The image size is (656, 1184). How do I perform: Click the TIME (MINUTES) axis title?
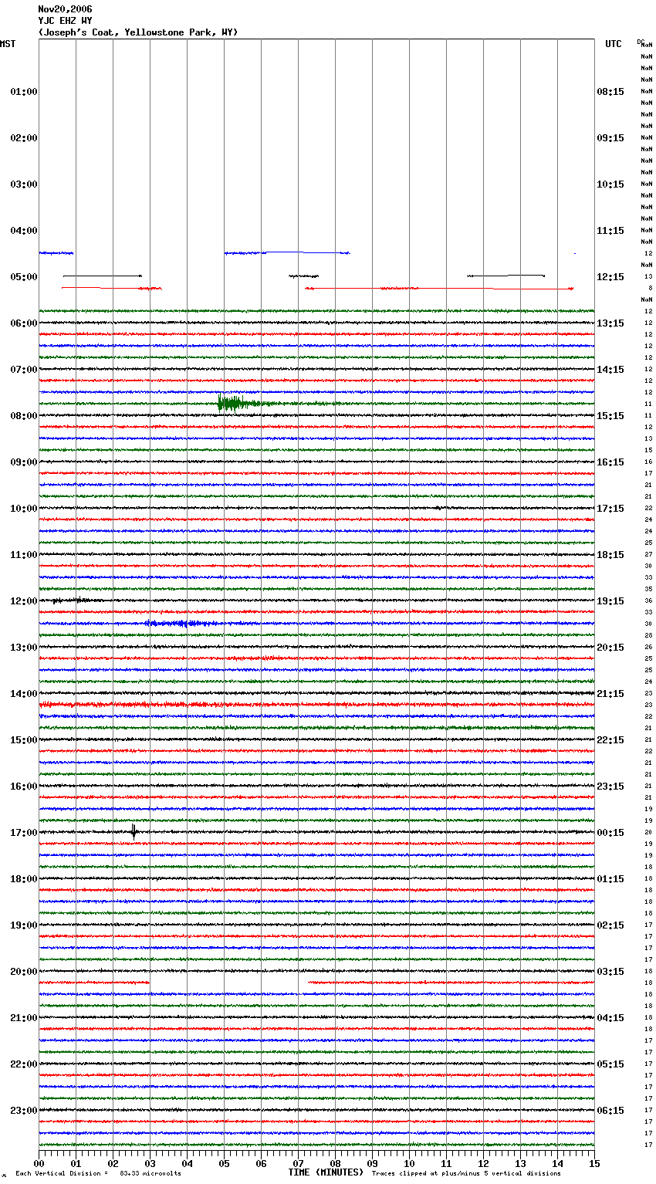(x=326, y=1172)
